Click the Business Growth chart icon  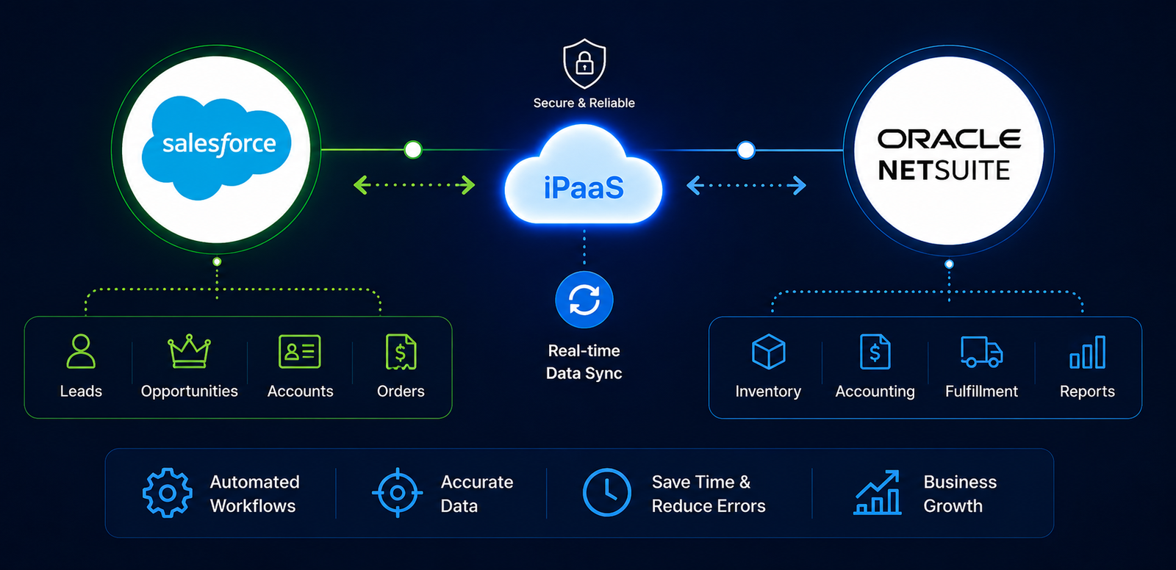coord(878,493)
